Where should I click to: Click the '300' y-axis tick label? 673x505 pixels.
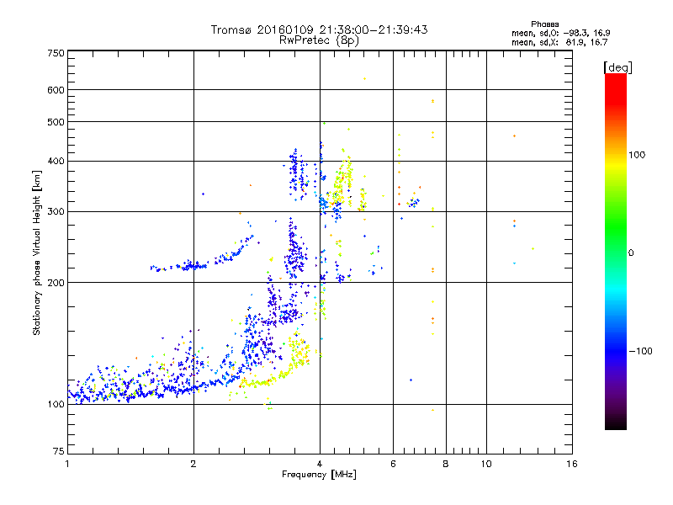coord(56,212)
